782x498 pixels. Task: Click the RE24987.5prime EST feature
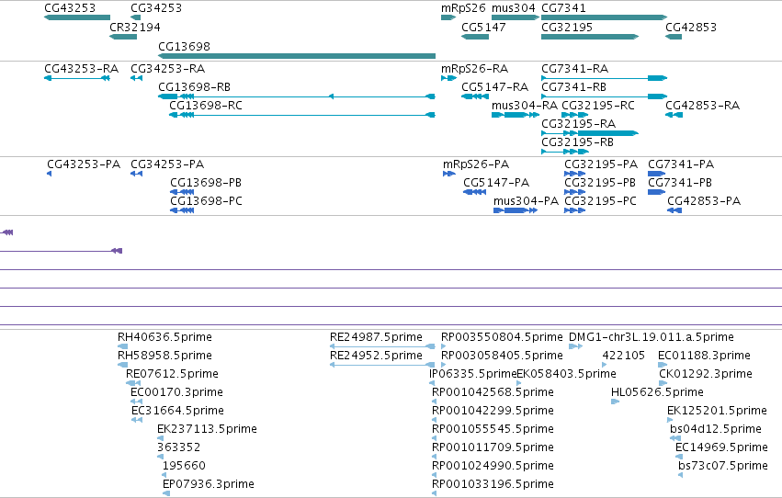382,346
